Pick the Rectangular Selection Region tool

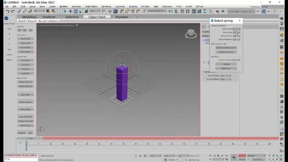coord(59,11)
